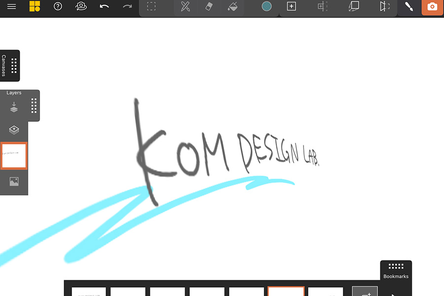
Task: Add a new layer with the plus-stack icon
Action: (14, 130)
